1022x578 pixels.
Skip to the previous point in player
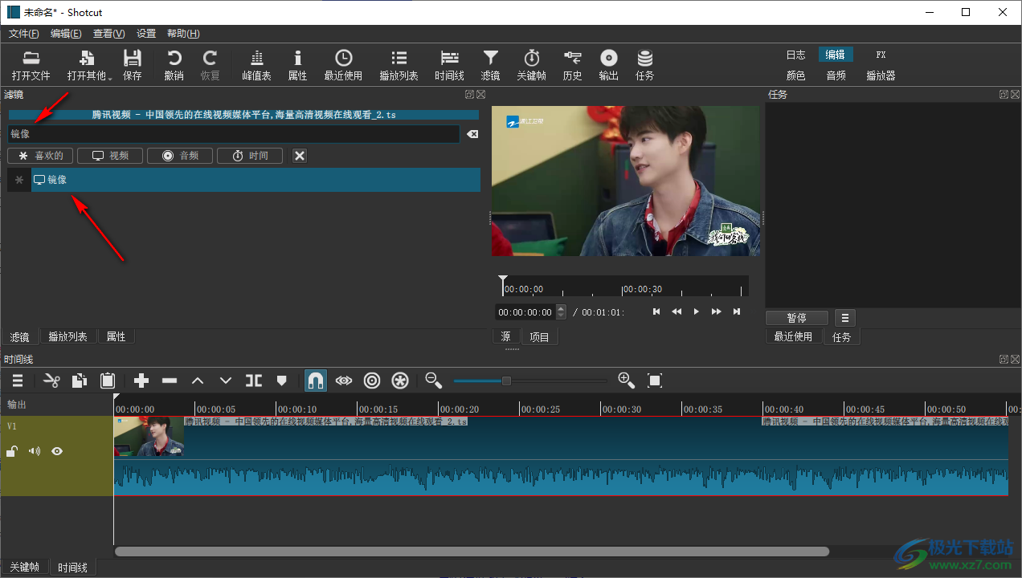pyautogui.click(x=656, y=311)
